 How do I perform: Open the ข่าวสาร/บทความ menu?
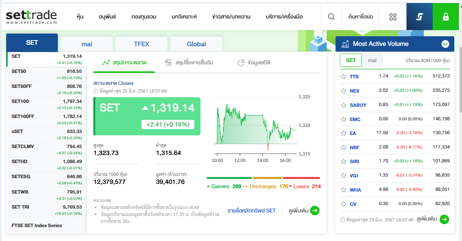coord(231,17)
